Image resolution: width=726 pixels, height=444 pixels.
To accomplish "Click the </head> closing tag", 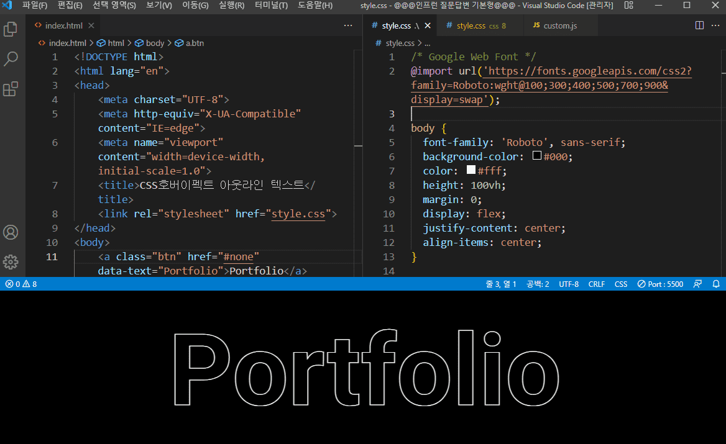I will [95, 228].
